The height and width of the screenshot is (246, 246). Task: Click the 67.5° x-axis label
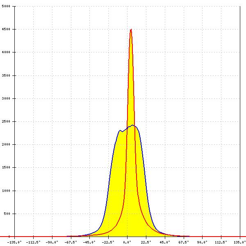184,242
